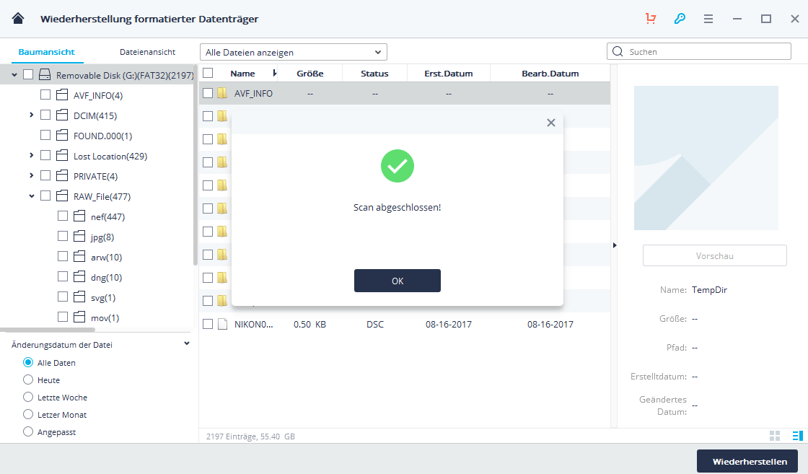Switch to thumbnail grid view
This screenshot has width=808, height=474.
pyautogui.click(x=775, y=436)
